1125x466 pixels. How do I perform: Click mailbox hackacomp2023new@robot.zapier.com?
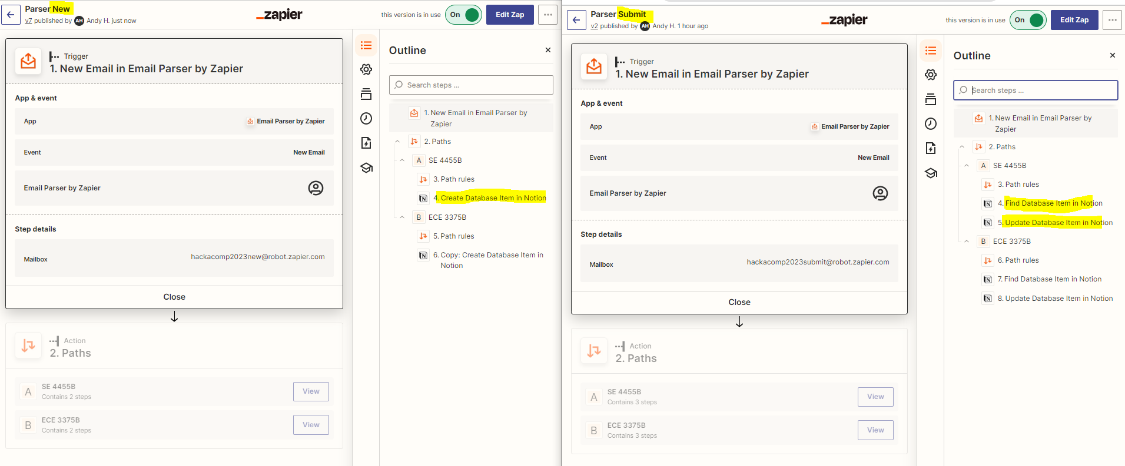[258, 257]
